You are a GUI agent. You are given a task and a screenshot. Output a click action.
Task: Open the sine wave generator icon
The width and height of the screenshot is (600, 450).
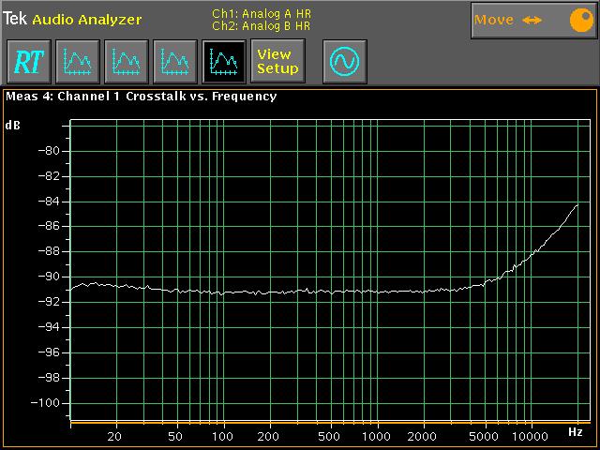344,62
